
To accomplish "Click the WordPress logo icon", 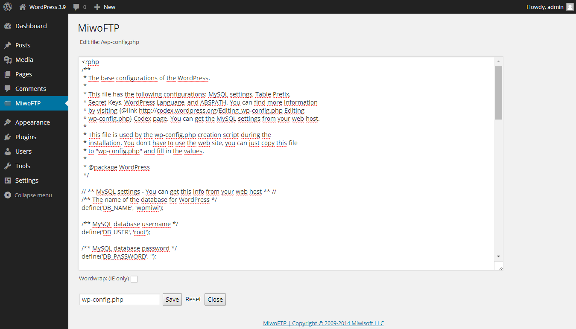I will click(x=8, y=7).
